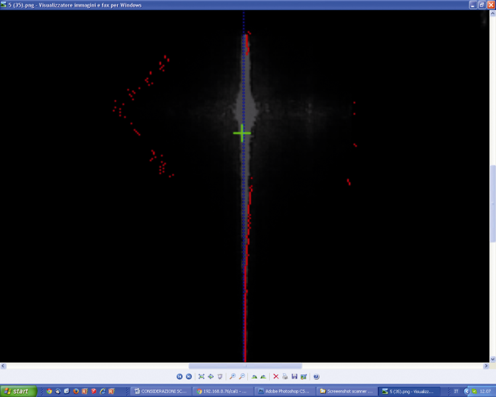The image size is (496, 397).
Task: Open the Windows Start menu
Action: click(19, 391)
